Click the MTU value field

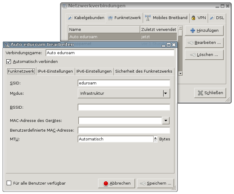click(116, 139)
